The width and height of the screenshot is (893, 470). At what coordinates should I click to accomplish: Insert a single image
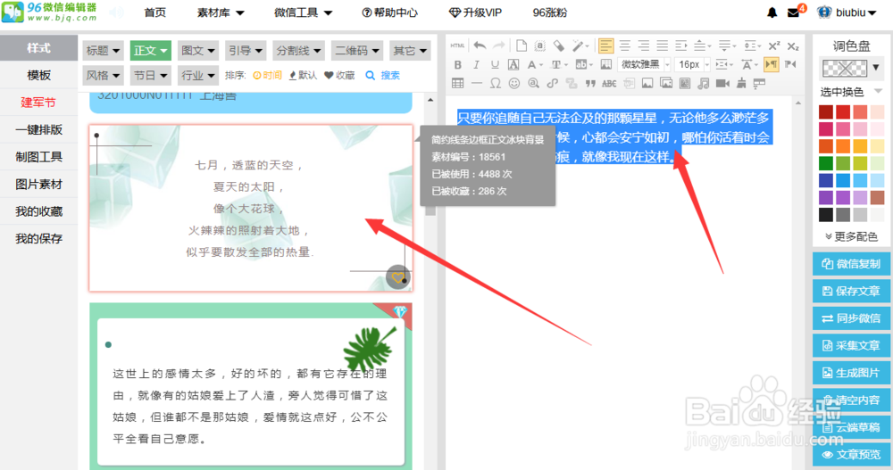(647, 83)
